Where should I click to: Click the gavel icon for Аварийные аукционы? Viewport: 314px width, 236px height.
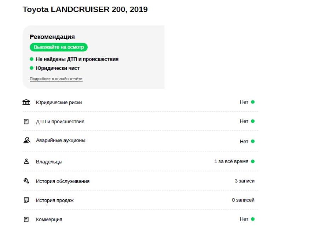click(27, 140)
